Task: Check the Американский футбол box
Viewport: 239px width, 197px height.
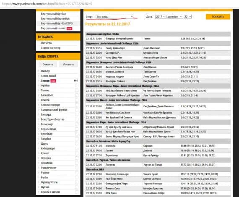Action: tap(76, 110)
